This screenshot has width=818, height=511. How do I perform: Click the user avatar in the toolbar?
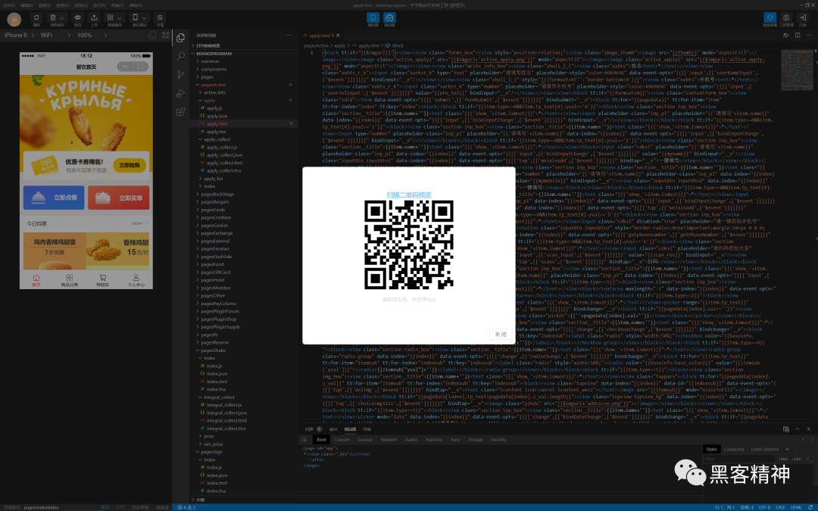[14, 19]
